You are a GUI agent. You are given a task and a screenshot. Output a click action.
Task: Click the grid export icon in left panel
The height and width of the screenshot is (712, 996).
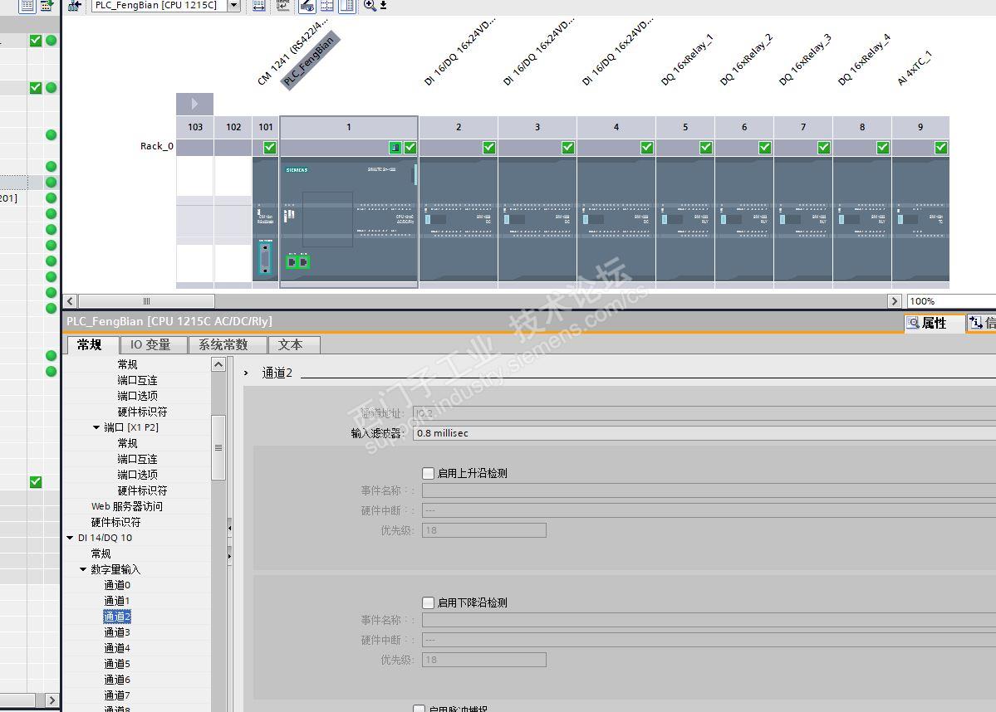pos(47,6)
